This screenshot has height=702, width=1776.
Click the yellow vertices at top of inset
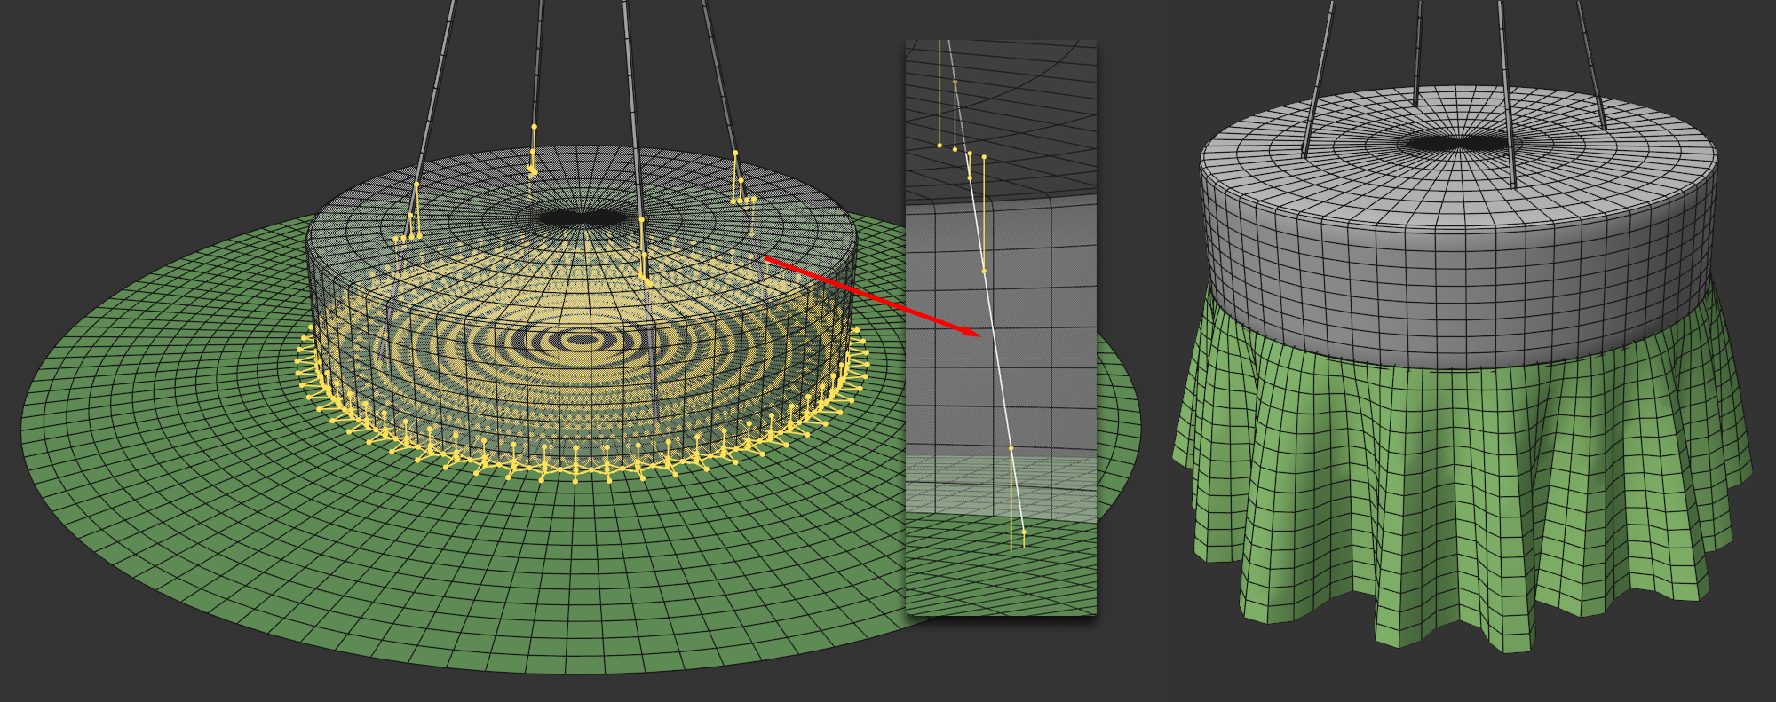[955, 147]
